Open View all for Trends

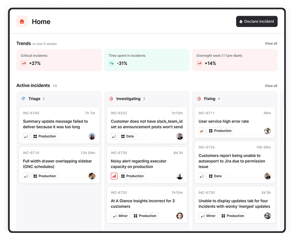[x=271, y=44]
